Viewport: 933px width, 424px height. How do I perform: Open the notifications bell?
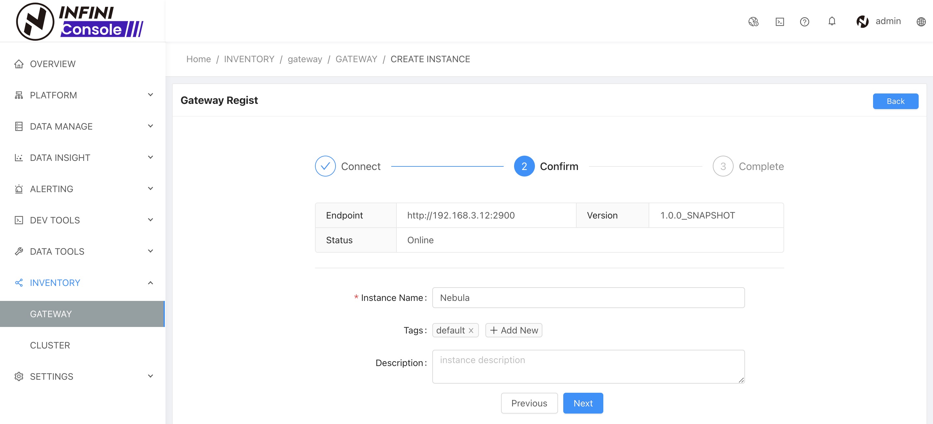(x=832, y=21)
